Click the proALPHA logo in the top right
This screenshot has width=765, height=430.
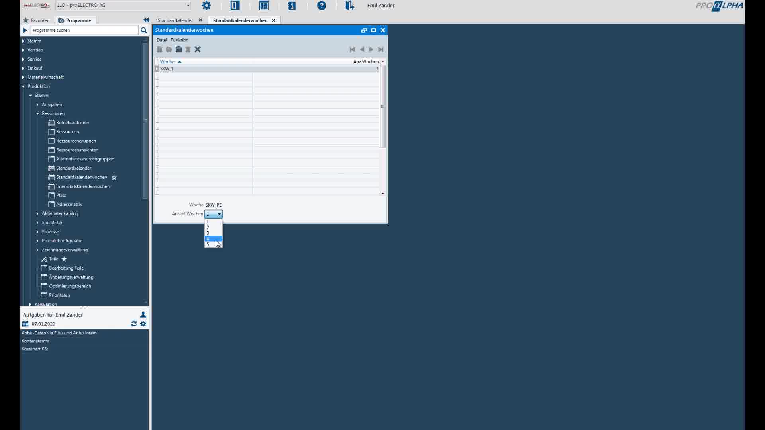click(719, 6)
